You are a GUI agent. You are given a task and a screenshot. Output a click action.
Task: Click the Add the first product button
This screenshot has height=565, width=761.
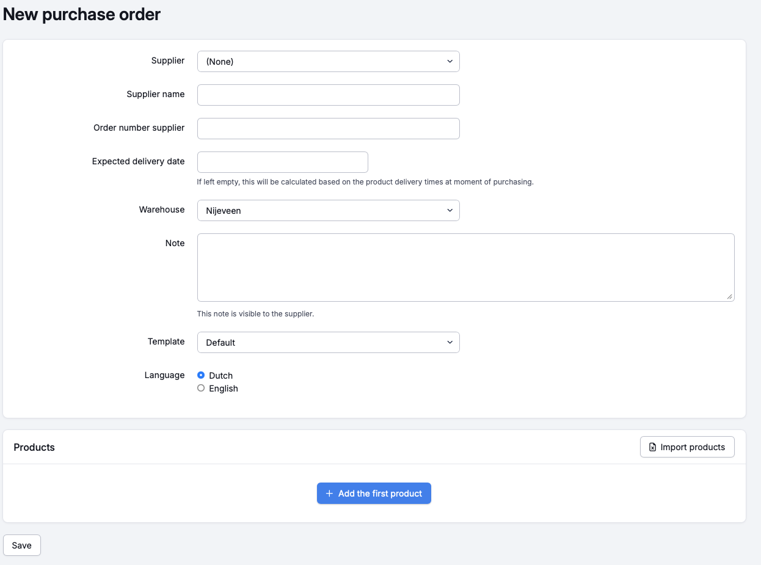(374, 494)
